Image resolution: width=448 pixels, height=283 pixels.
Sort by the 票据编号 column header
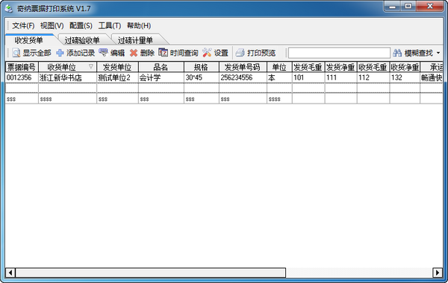click(x=22, y=67)
